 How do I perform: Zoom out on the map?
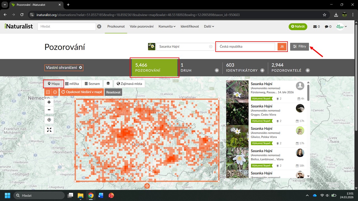49,110
